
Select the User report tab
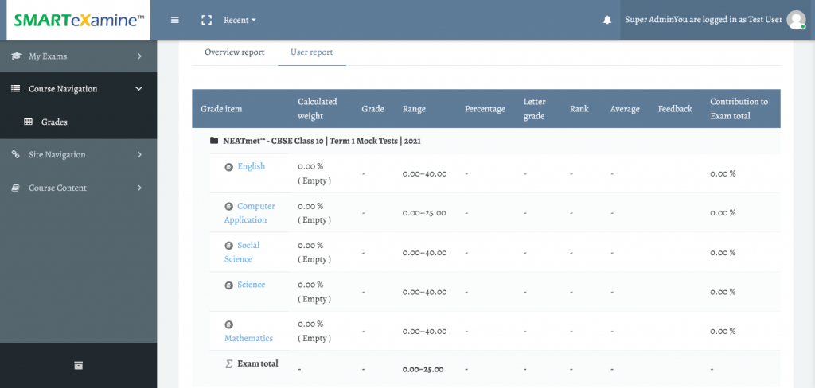(312, 52)
